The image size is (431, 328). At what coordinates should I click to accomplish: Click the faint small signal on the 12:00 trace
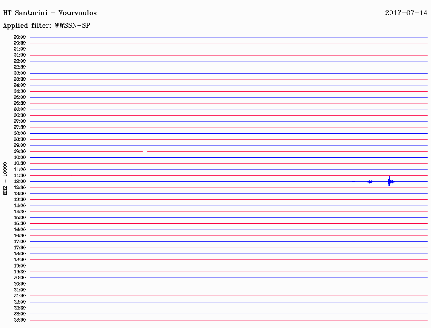tap(354, 182)
